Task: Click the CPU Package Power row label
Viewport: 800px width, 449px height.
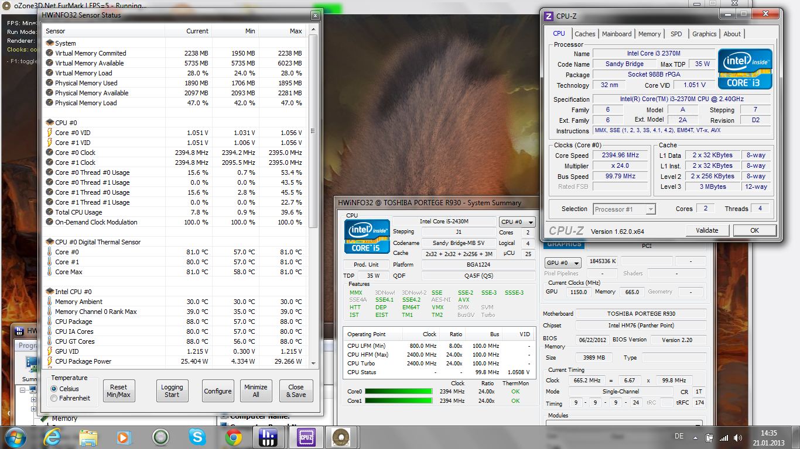Action: [x=83, y=361]
